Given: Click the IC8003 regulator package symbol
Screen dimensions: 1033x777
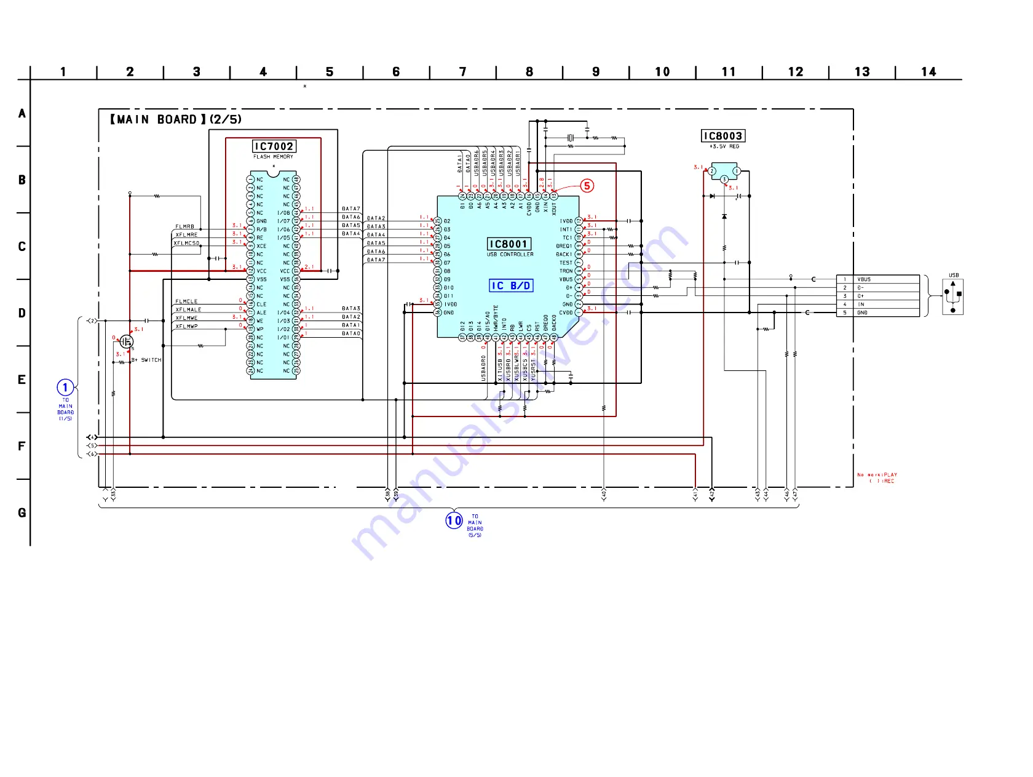Looking at the screenshot, I should coord(724,171).
